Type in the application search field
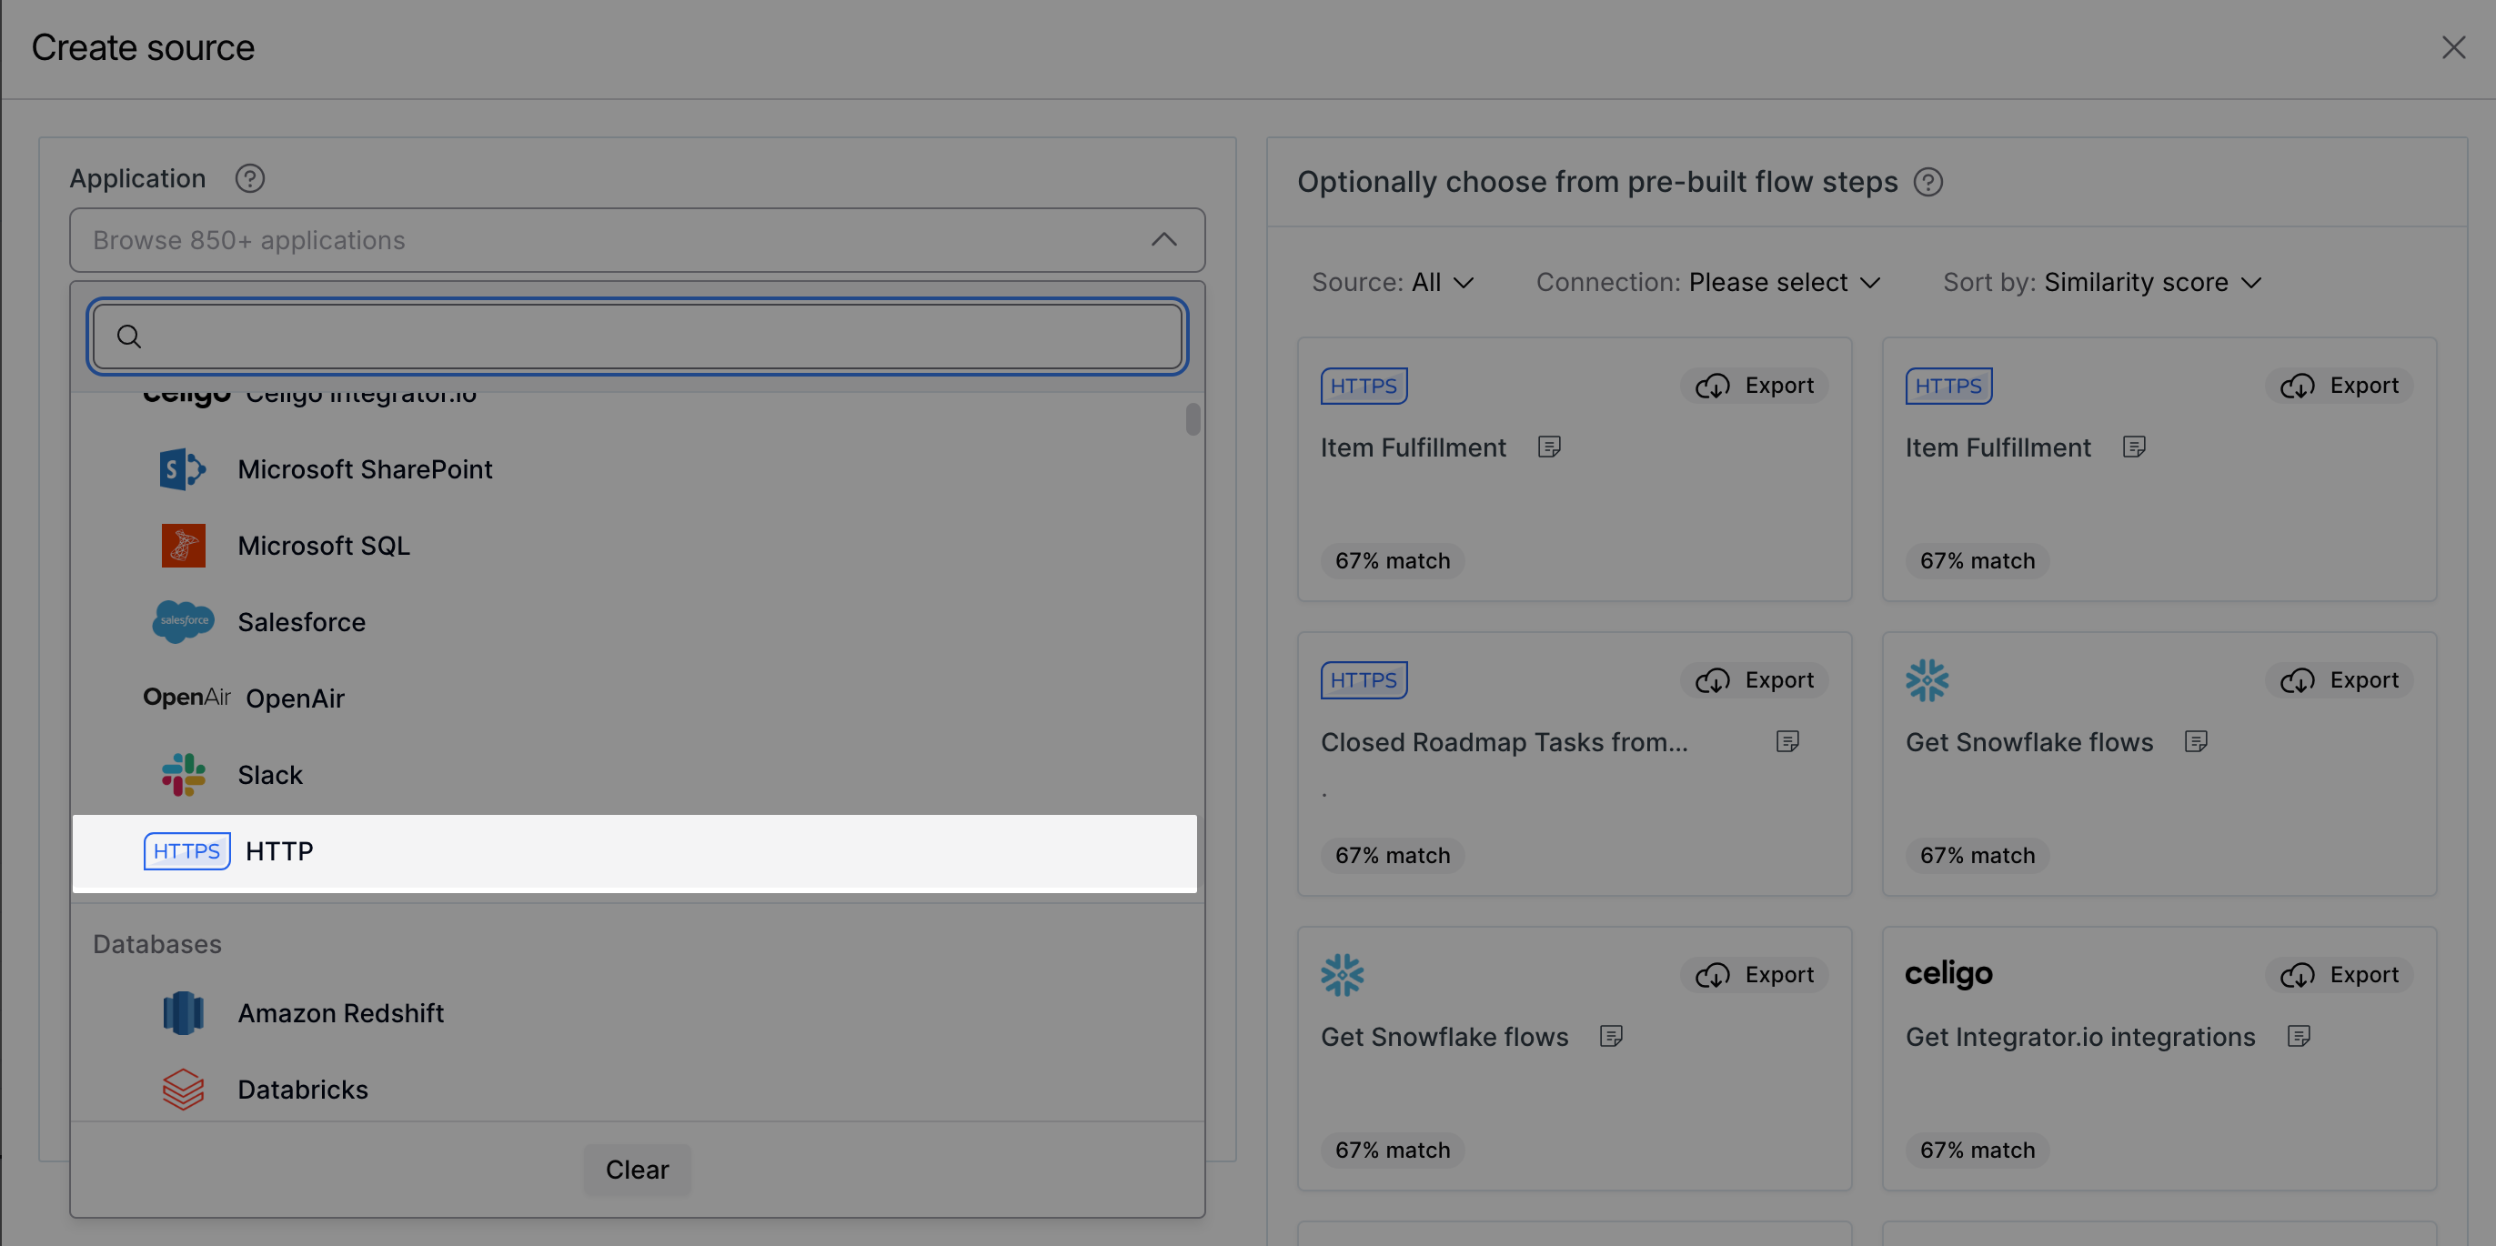 [637, 337]
